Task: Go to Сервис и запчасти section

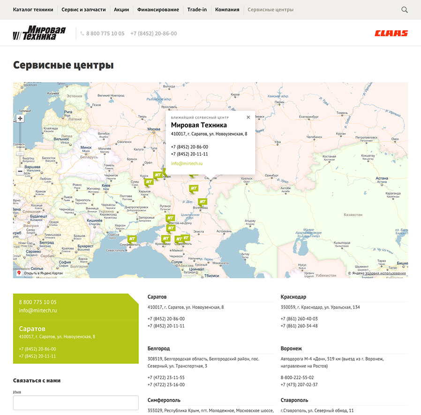Action: [83, 9]
